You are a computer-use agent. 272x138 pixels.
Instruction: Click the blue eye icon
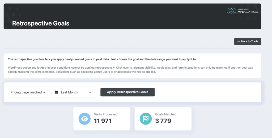tap(84, 119)
